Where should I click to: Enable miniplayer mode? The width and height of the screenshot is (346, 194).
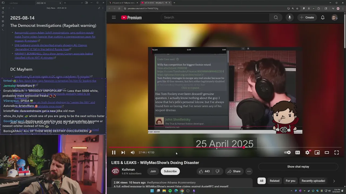(317, 153)
